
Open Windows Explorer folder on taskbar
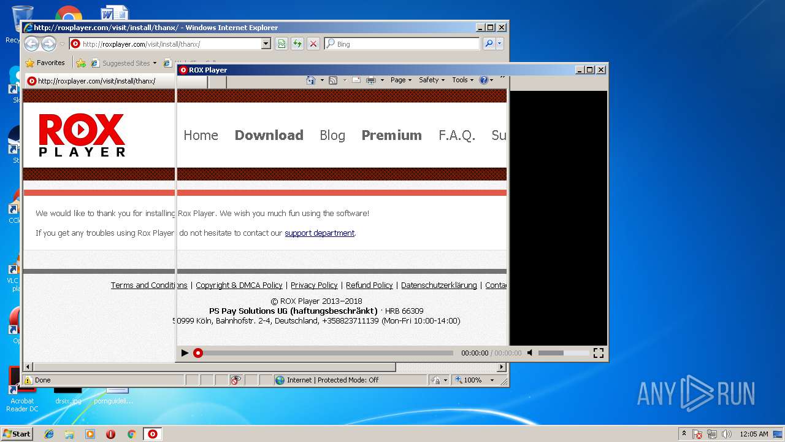point(69,434)
